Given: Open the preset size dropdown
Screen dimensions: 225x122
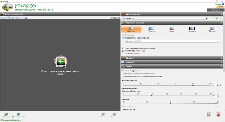Looking at the screenshot, I should click(172, 41).
